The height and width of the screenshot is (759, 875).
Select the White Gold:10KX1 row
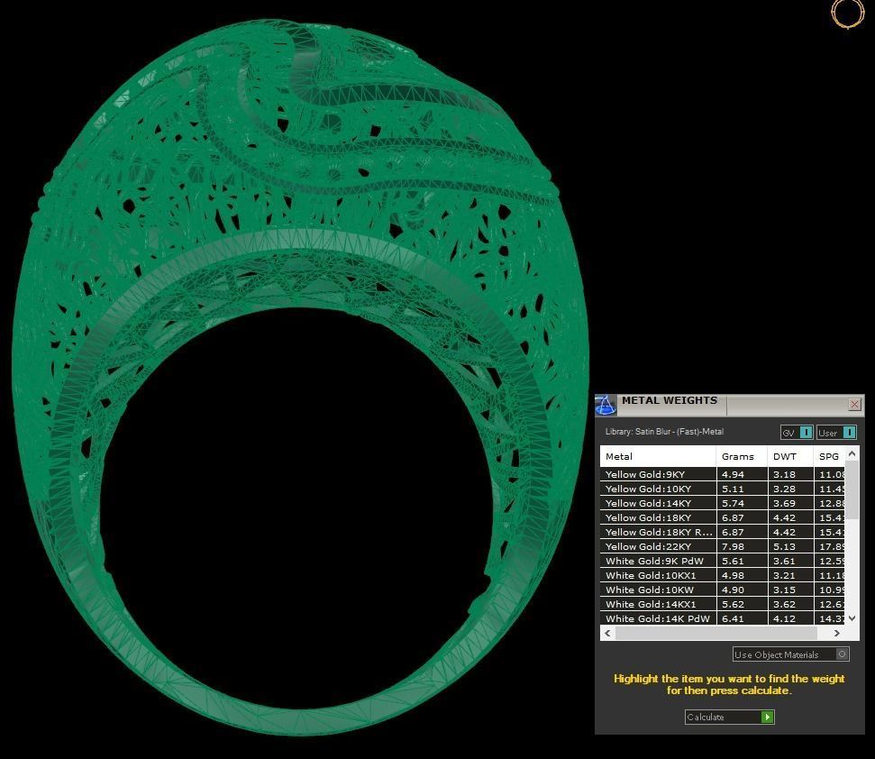[723, 575]
